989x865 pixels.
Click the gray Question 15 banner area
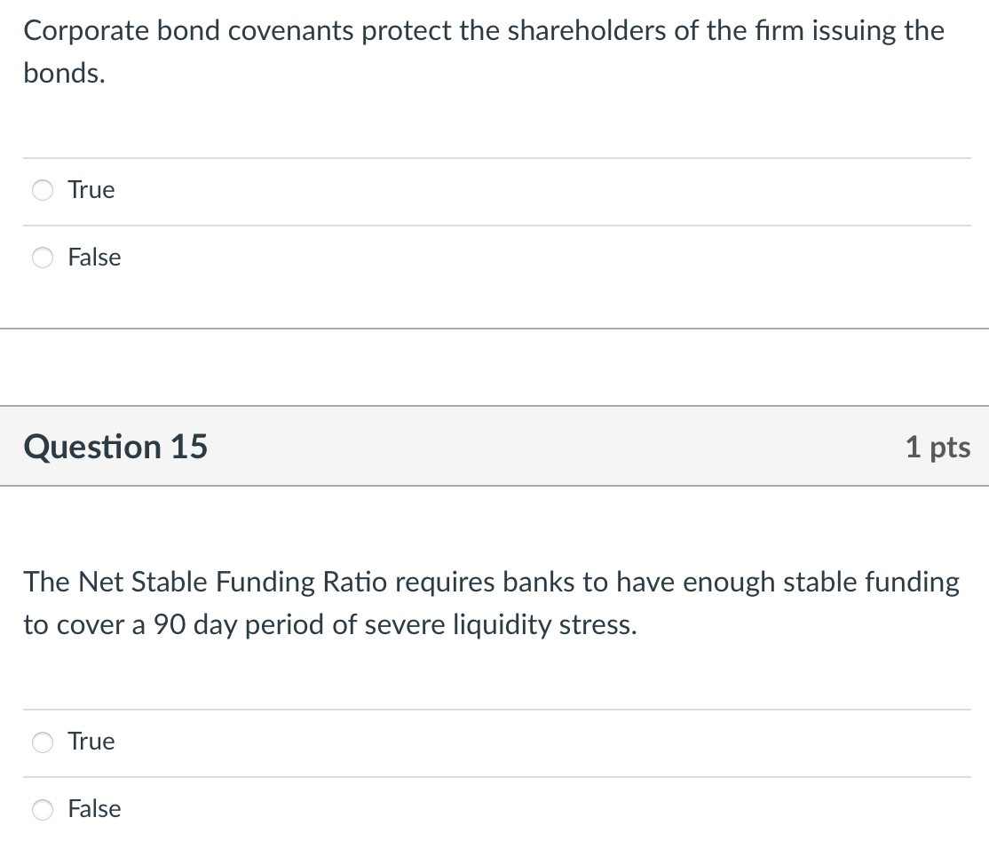point(494,447)
